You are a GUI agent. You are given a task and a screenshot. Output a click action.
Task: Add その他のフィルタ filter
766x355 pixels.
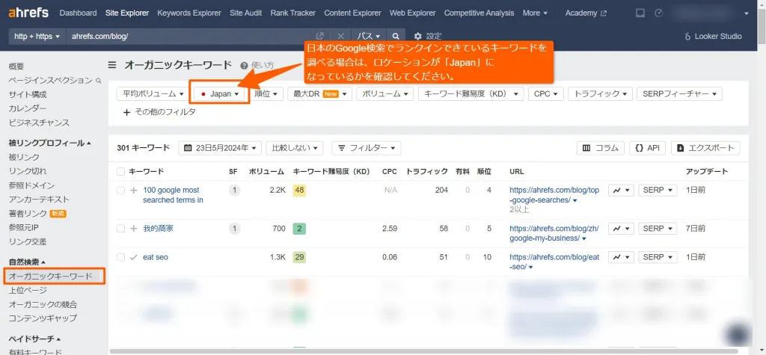159,112
